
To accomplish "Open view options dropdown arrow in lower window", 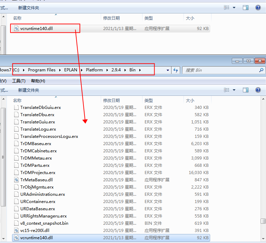I will [x=234, y=90].
